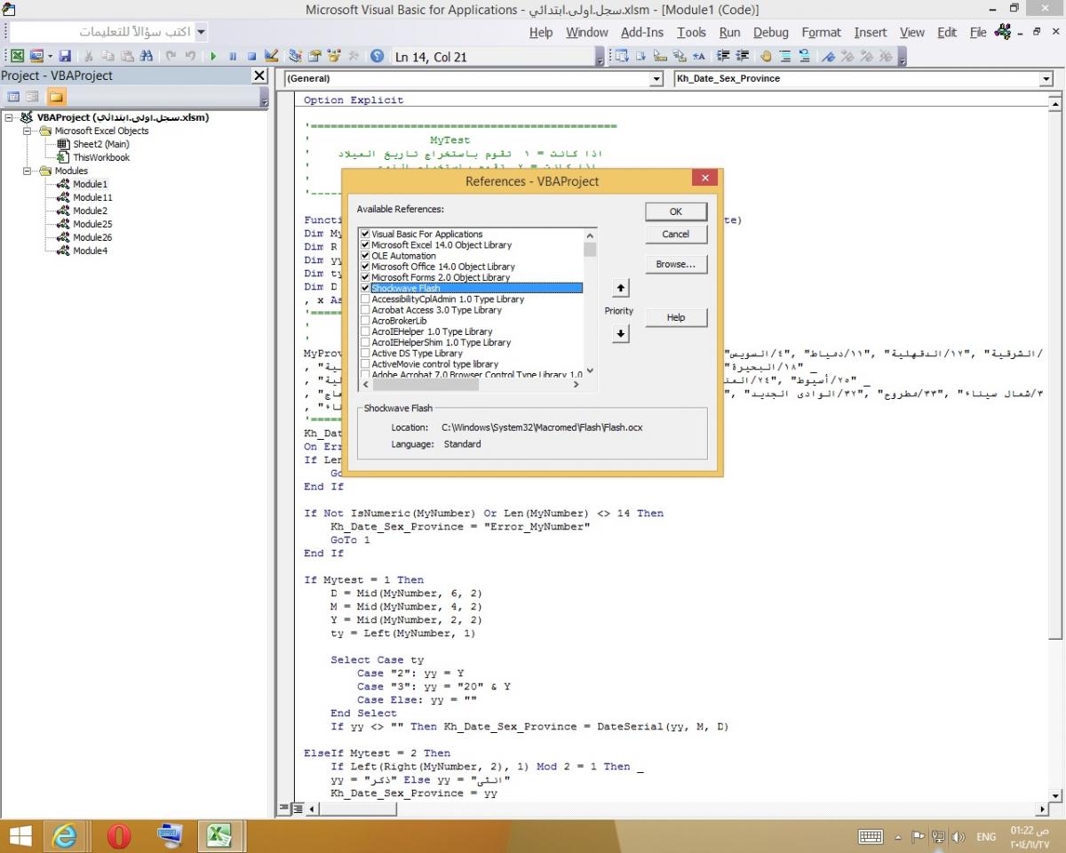The image size is (1066, 853).
Task: Click the Break pause icon
Action: [x=232, y=56]
